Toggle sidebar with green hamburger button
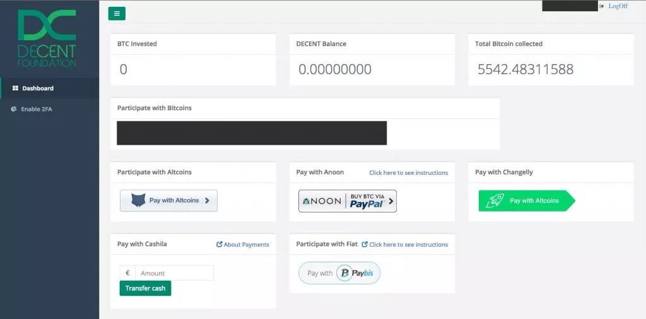646x319 pixels. [x=117, y=13]
